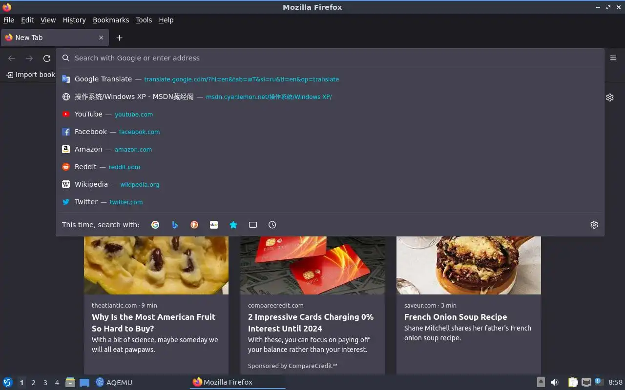
Task: Open new tab page personalize gear
Action: [610, 97]
